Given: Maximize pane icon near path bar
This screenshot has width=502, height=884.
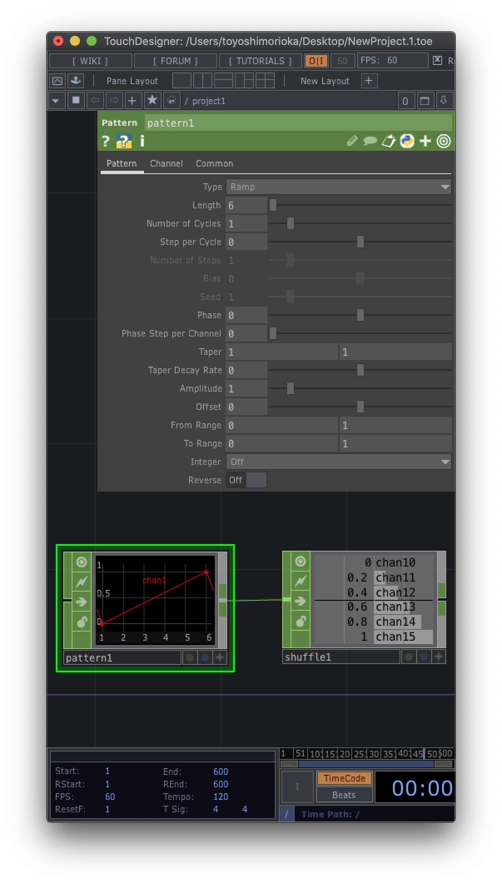Looking at the screenshot, I should point(425,101).
